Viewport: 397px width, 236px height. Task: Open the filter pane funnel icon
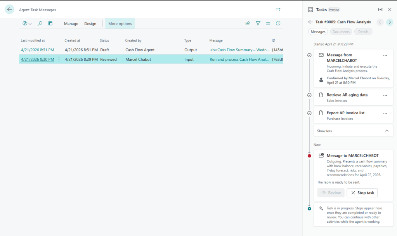pos(258,24)
